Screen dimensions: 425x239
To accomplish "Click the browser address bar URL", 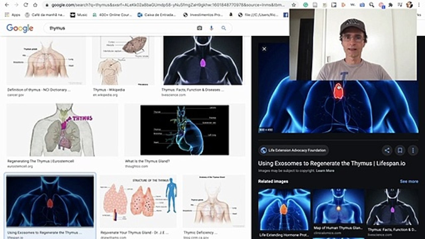I will [168, 5].
